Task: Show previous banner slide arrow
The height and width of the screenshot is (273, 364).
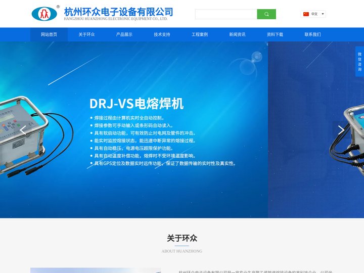Action: click(x=23, y=130)
